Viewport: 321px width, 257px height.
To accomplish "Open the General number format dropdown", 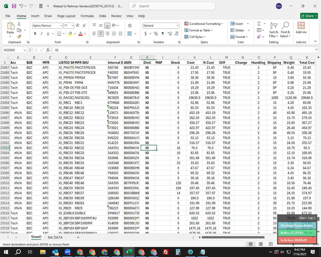I will (x=178, y=26).
